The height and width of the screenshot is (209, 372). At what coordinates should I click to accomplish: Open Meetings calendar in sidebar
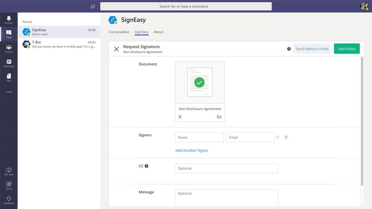(x=9, y=63)
